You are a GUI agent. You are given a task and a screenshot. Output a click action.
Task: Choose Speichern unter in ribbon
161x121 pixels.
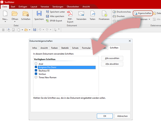click(x=56, y=12)
